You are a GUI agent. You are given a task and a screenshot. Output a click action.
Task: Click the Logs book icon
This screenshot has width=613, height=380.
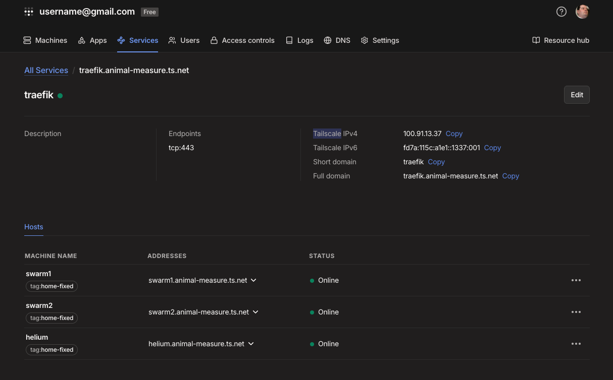289,40
